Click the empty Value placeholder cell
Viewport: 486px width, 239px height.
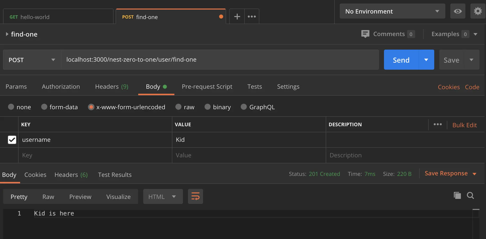(x=249, y=155)
